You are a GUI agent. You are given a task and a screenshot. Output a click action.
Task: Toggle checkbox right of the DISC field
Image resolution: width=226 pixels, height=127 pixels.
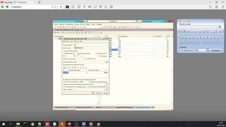99,56
